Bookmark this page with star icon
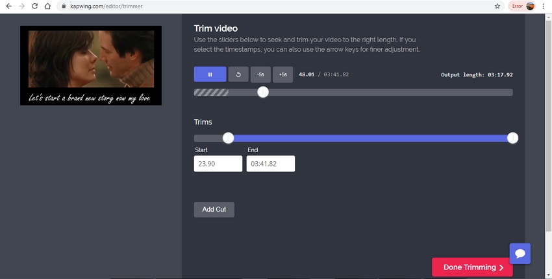The image size is (552, 279). pos(497,6)
